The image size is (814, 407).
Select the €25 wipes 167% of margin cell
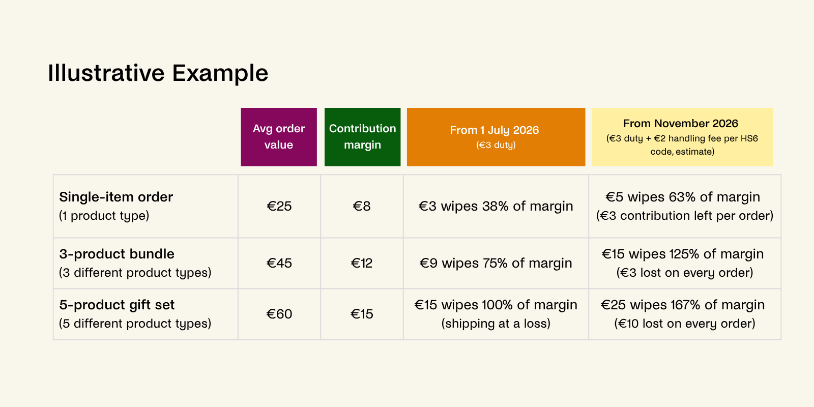pos(685,314)
